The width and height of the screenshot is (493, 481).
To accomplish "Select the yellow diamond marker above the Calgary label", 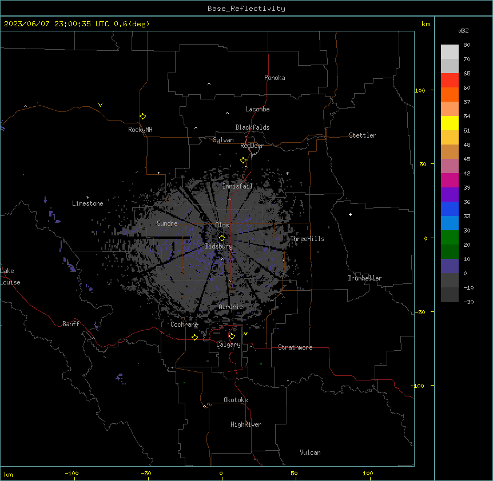I will 232,336.
